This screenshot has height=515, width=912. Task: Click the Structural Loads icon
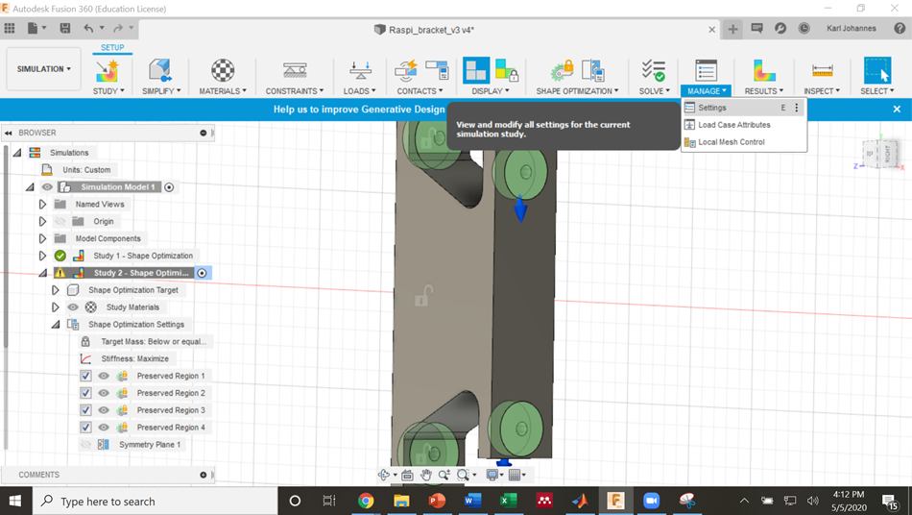360,70
